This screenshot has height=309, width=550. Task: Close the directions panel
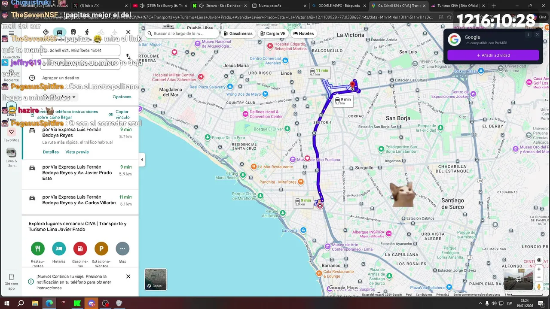(x=128, y=32)
